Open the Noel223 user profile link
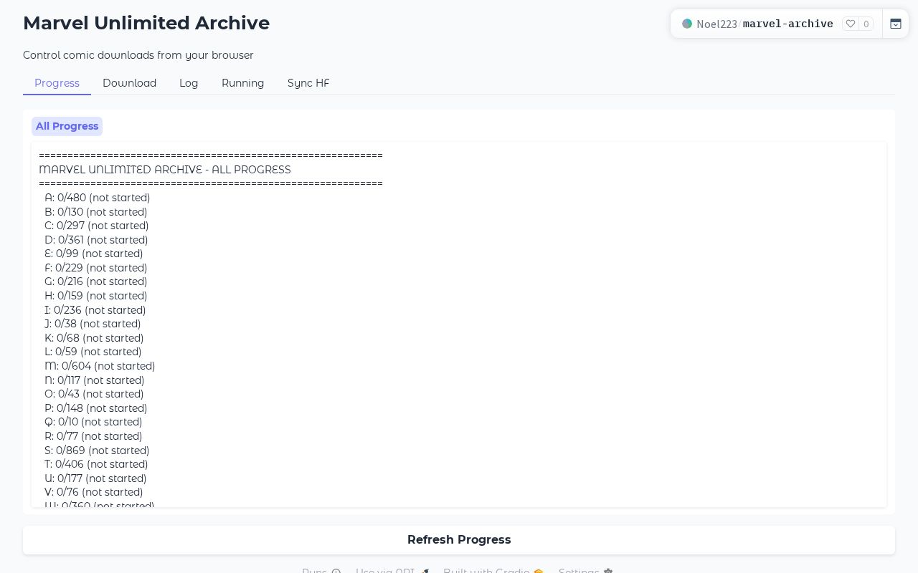The height and width of the screenshot is (573, 918). click(x=716, y=24)
